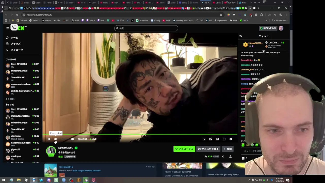The height and width of the screenshot is (183, 325).
Task: Show hidden system tray icons chevron
Action: (249, 180)
